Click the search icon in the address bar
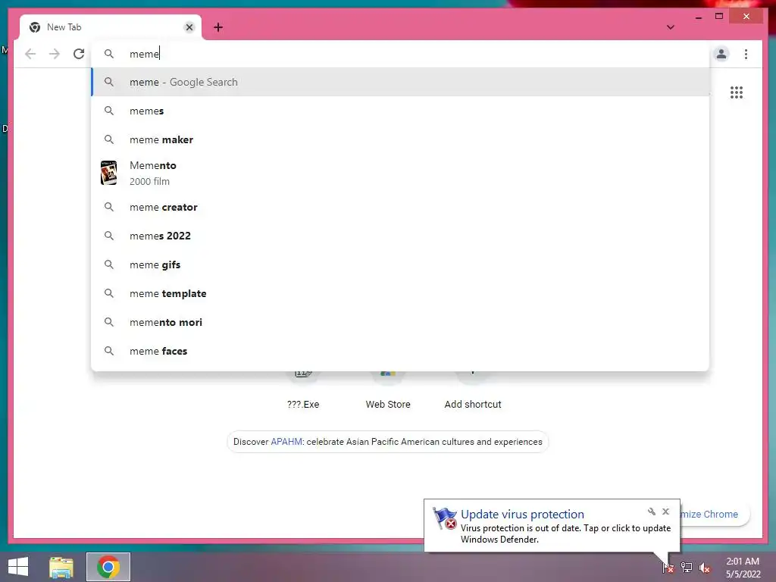Image resolution: width=776 pixels, height=582 pixels. 109,54
